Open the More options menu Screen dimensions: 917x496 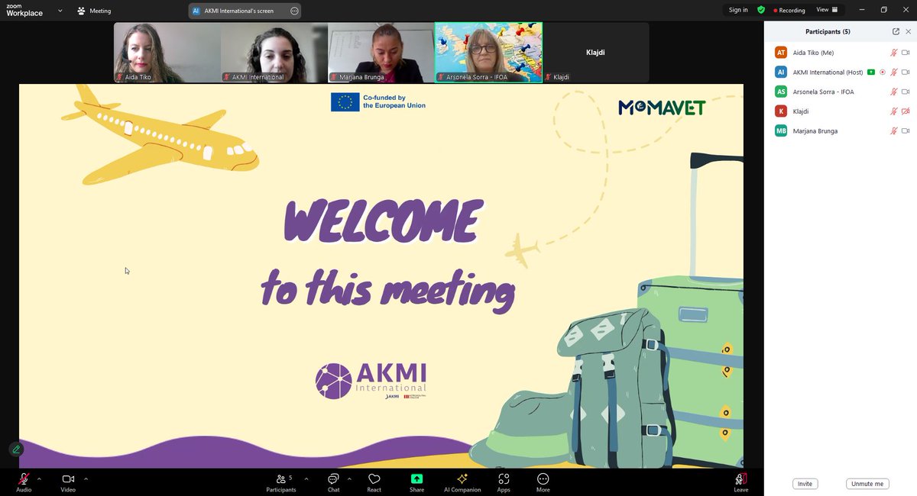pos(543,482)
